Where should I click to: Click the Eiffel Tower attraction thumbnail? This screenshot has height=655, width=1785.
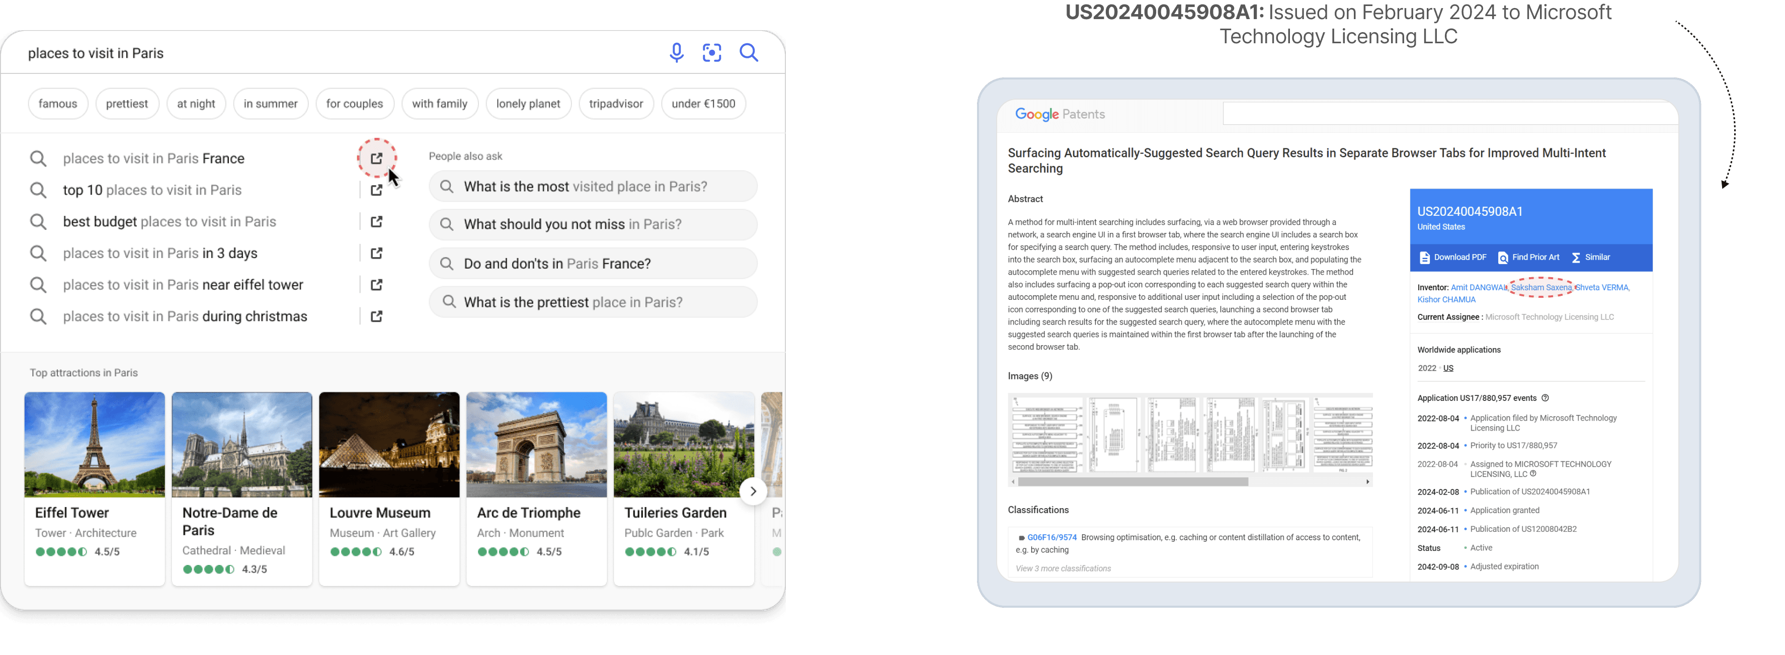pyautogui.click(x=95, y=444)
